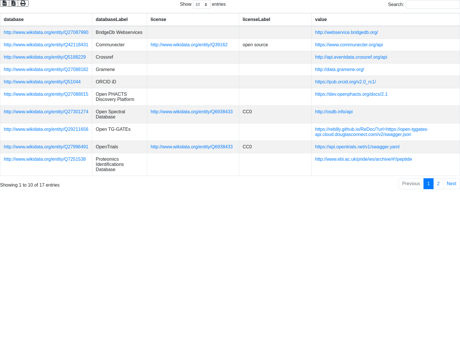The image size is (460, 345).
Task: Visit pub.orcid.org v2.0_rc1 link
Action: tap(345, 82)
